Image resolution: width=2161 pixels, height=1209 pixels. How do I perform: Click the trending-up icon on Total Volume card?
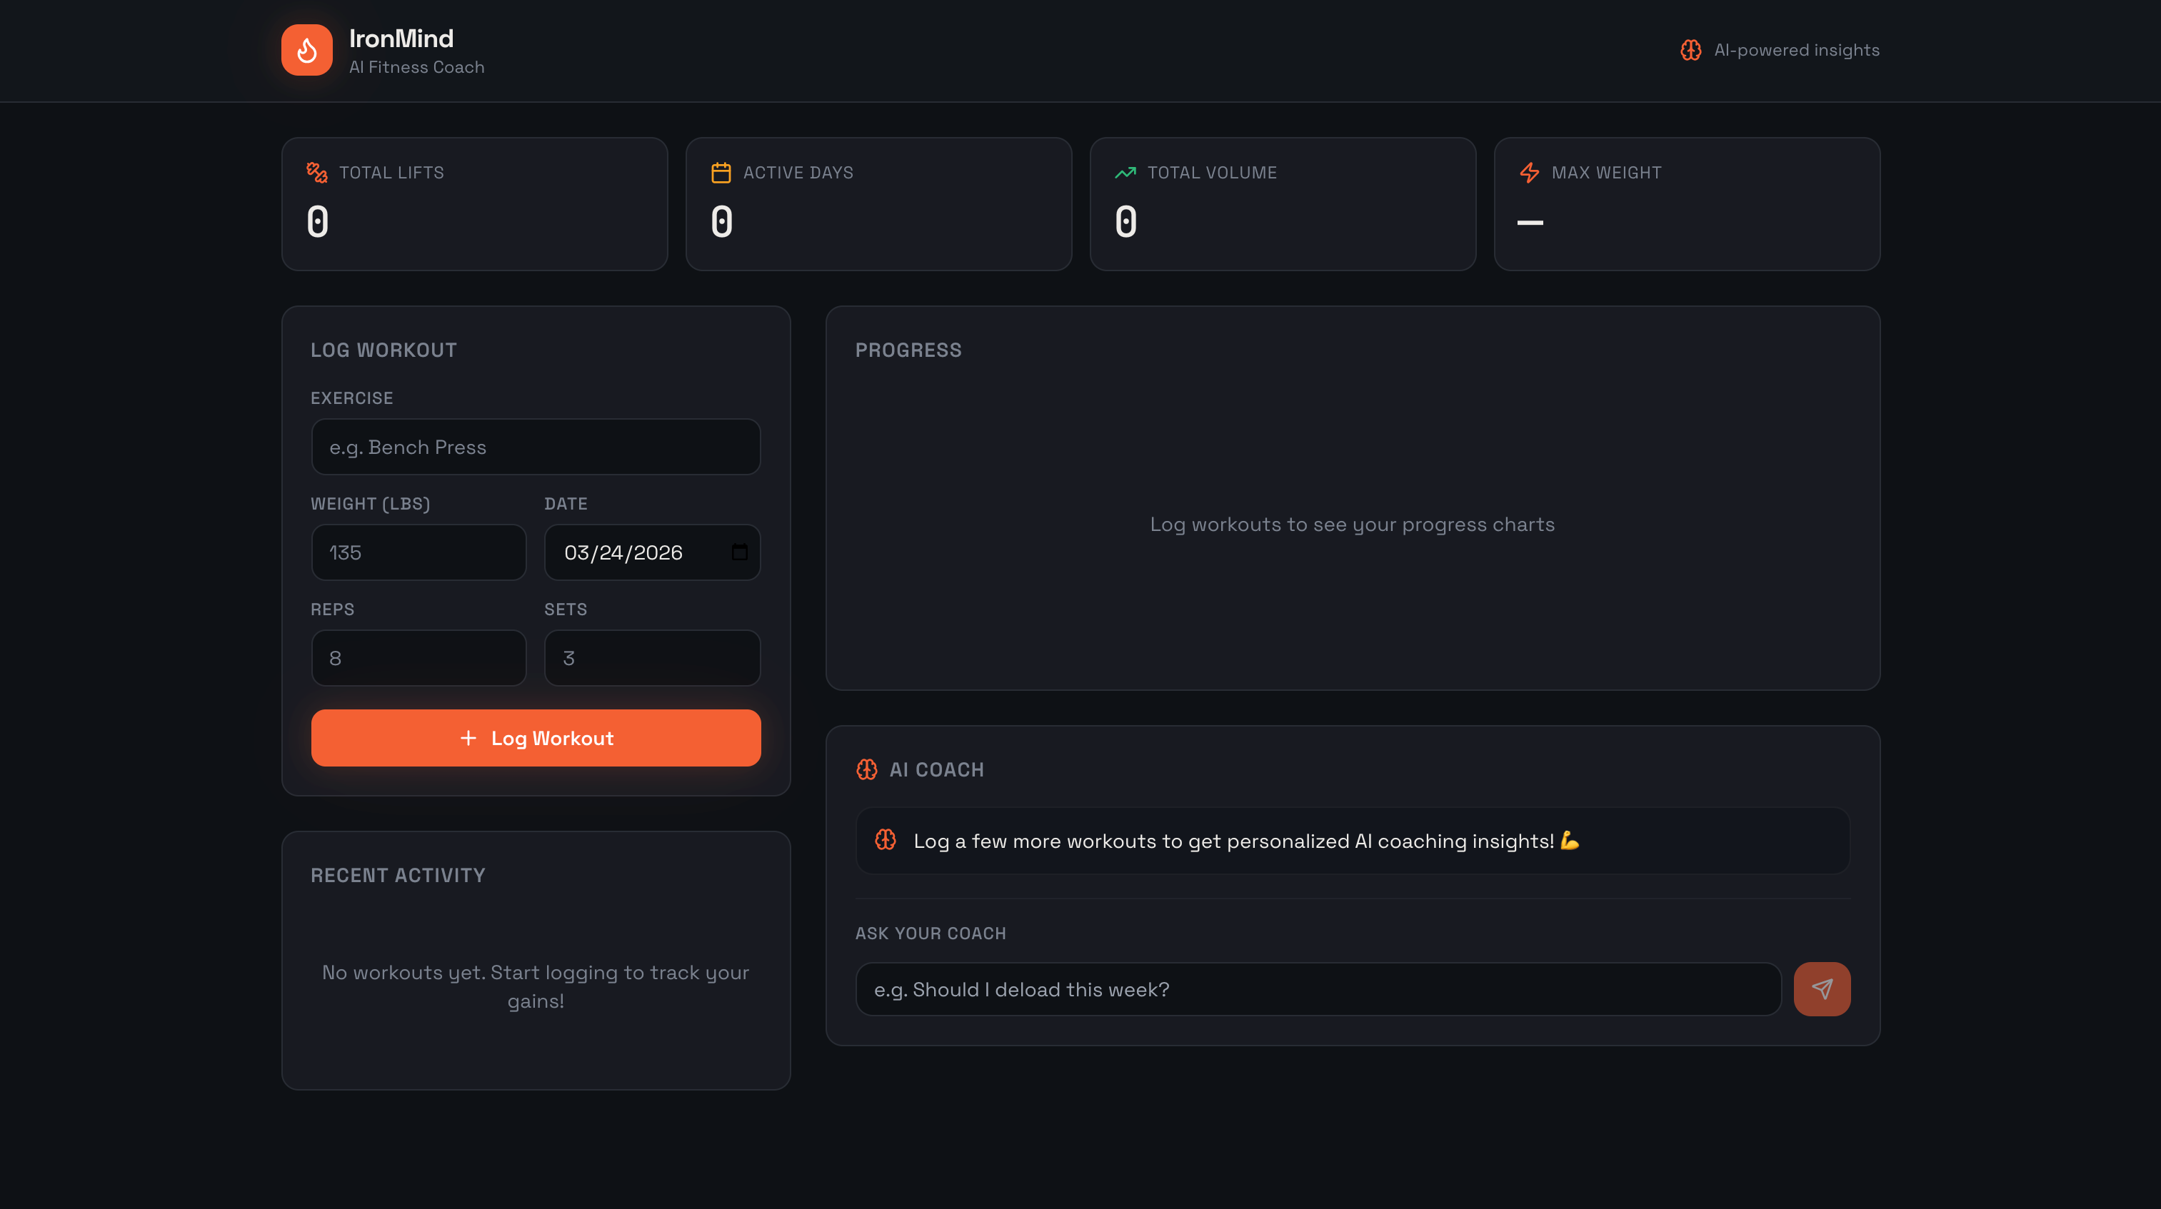pos(1124,172)
